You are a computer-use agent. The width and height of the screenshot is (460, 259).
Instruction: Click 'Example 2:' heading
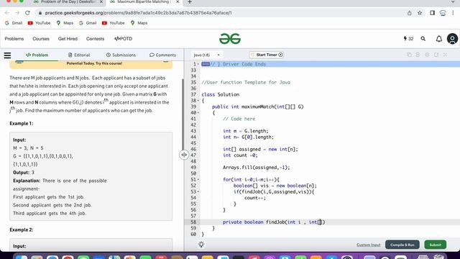click(x=22, y=230)
